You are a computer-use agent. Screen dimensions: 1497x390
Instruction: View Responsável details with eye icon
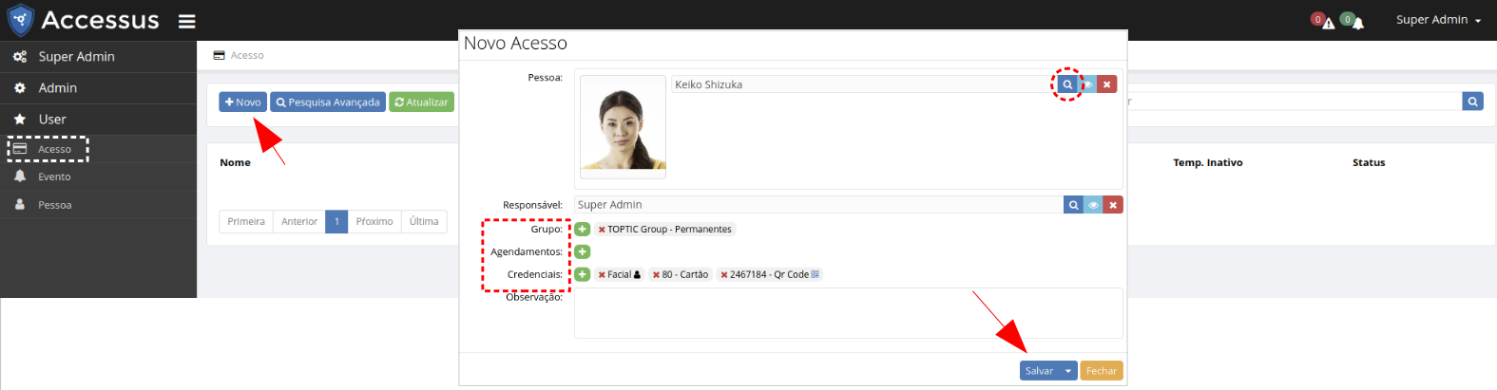point(1093,205)
